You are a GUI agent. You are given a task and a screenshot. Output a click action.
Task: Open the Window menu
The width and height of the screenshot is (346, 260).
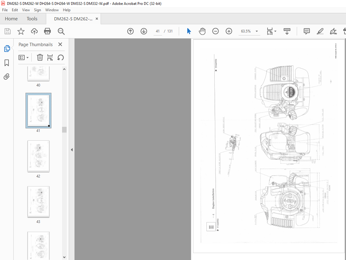52,10
